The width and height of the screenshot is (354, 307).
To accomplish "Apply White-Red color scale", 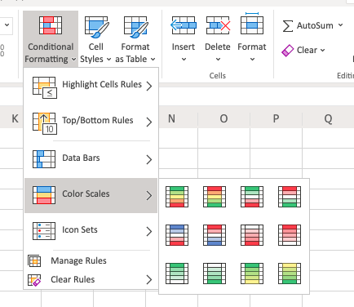I will 252,235.
